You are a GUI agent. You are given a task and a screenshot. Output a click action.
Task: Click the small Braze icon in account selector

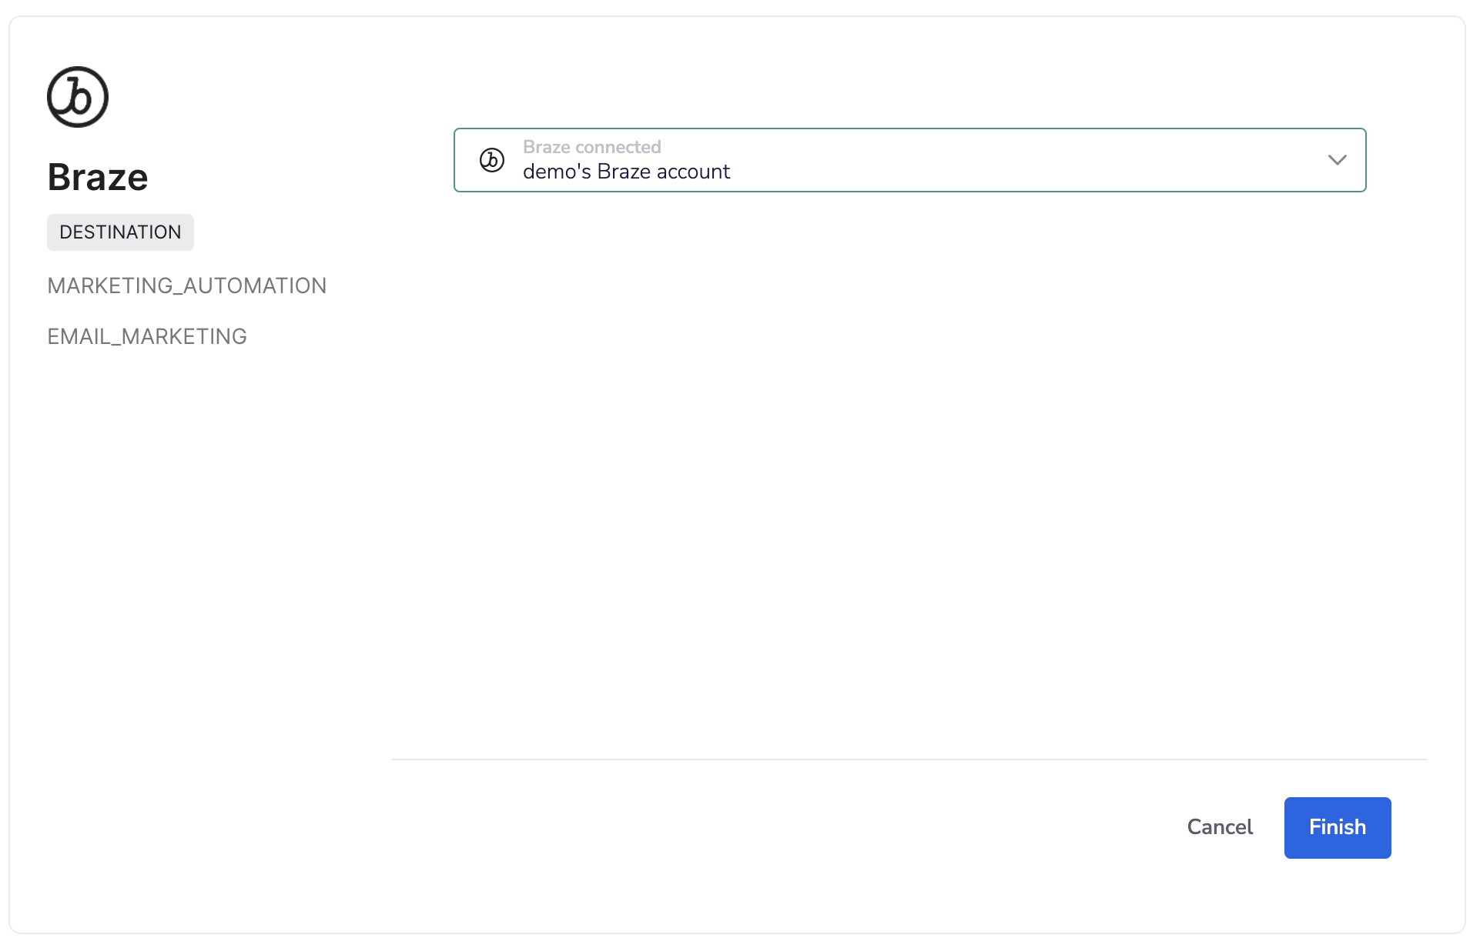coord(492,160)
